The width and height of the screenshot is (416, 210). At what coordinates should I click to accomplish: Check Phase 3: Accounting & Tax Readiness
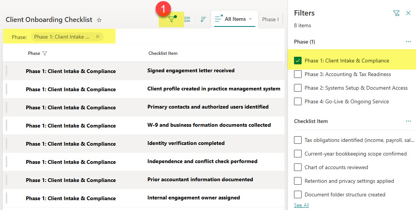coord(298,74)
